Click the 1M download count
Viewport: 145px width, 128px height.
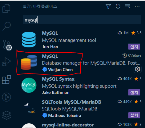click(123, 33)
